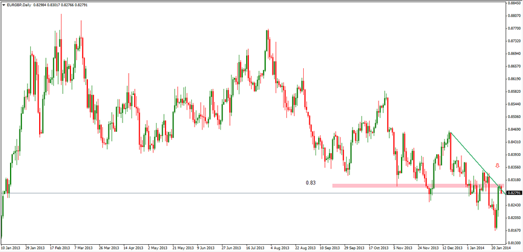Click the 0.85060 price axis label
This screenshot has width=523, height=252.
[514, 117]
